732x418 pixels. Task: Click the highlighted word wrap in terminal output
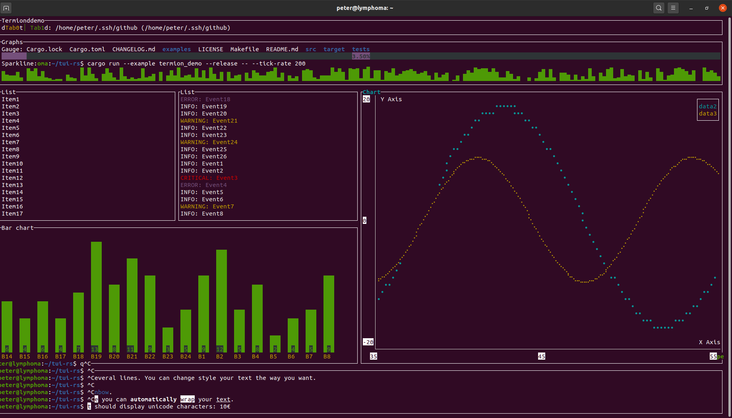point(187,399)
